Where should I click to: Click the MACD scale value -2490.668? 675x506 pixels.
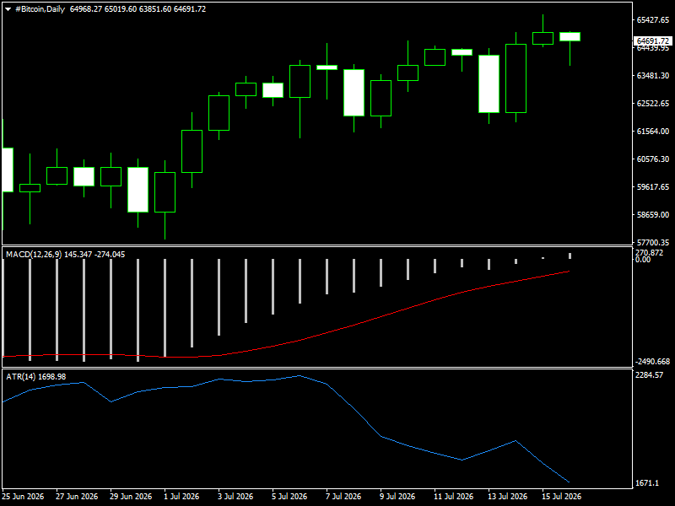pos(652,362)
